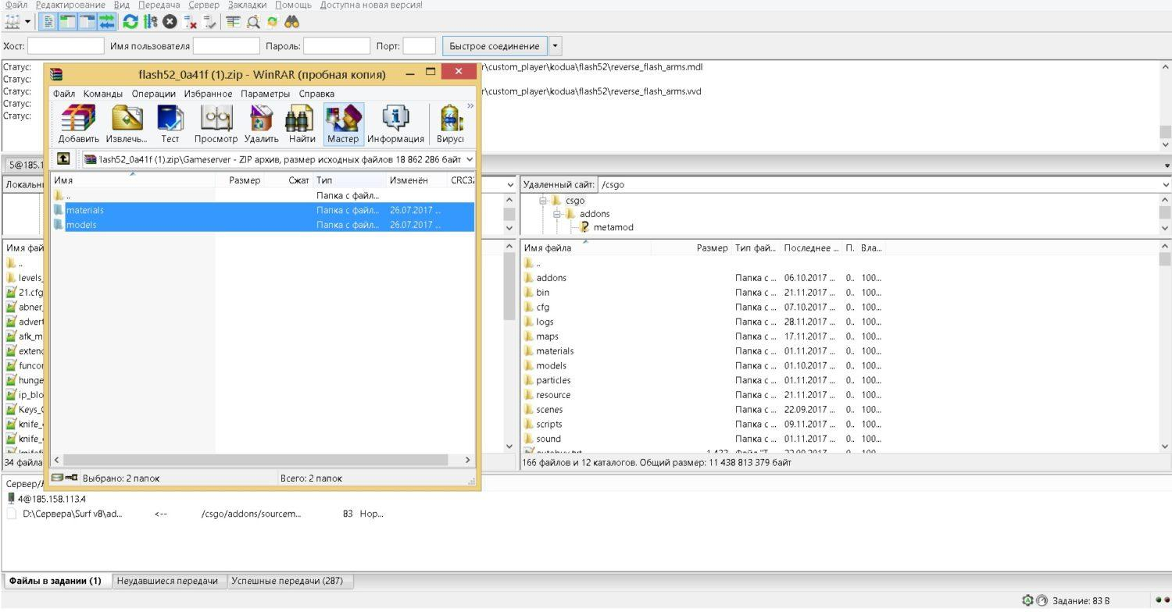Click WinRAR Добавить toolbar icon

(78, 123)
